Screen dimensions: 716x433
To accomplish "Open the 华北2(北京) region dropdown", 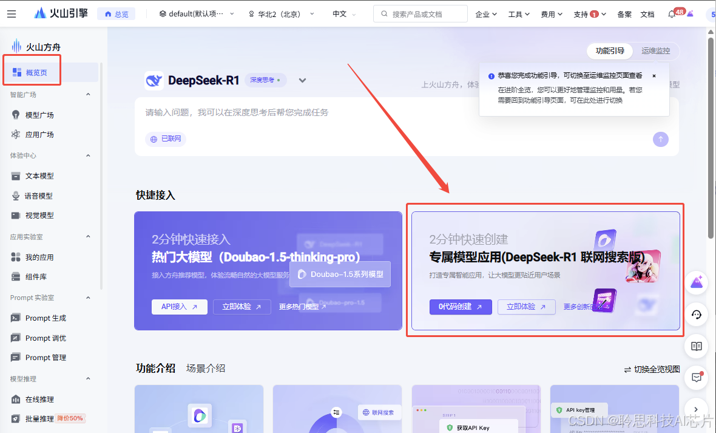I will [281, 14].
